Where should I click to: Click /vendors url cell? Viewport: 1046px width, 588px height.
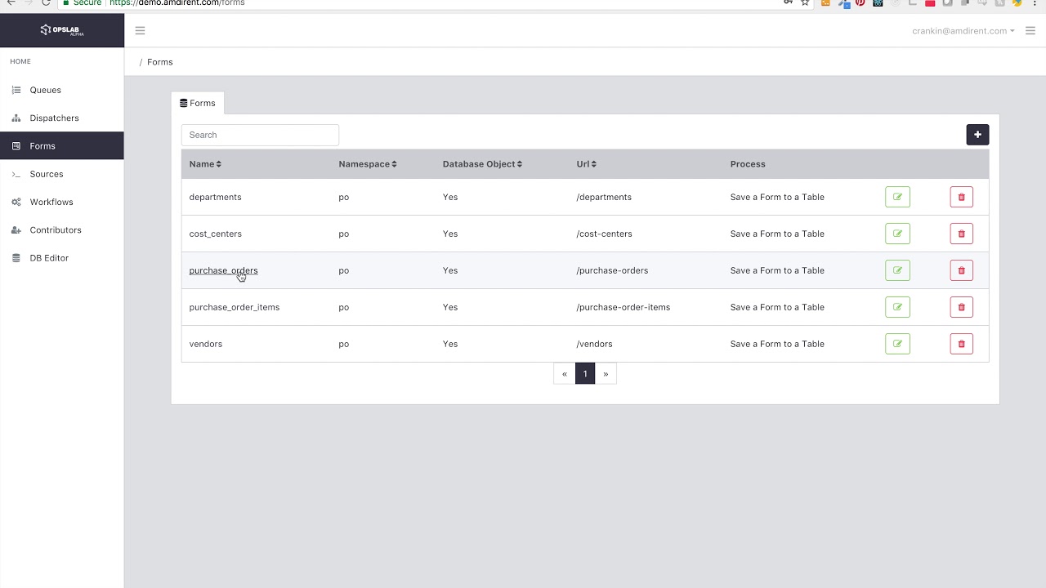(x=594, y=344)
